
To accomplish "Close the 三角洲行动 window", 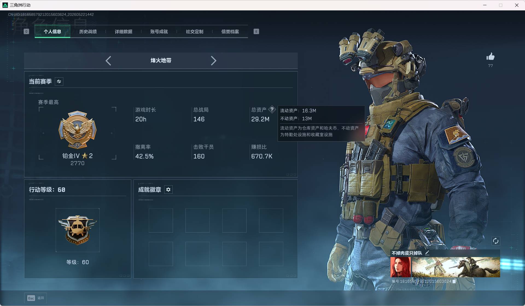I will pyautogui.click(x=517, y=5).
